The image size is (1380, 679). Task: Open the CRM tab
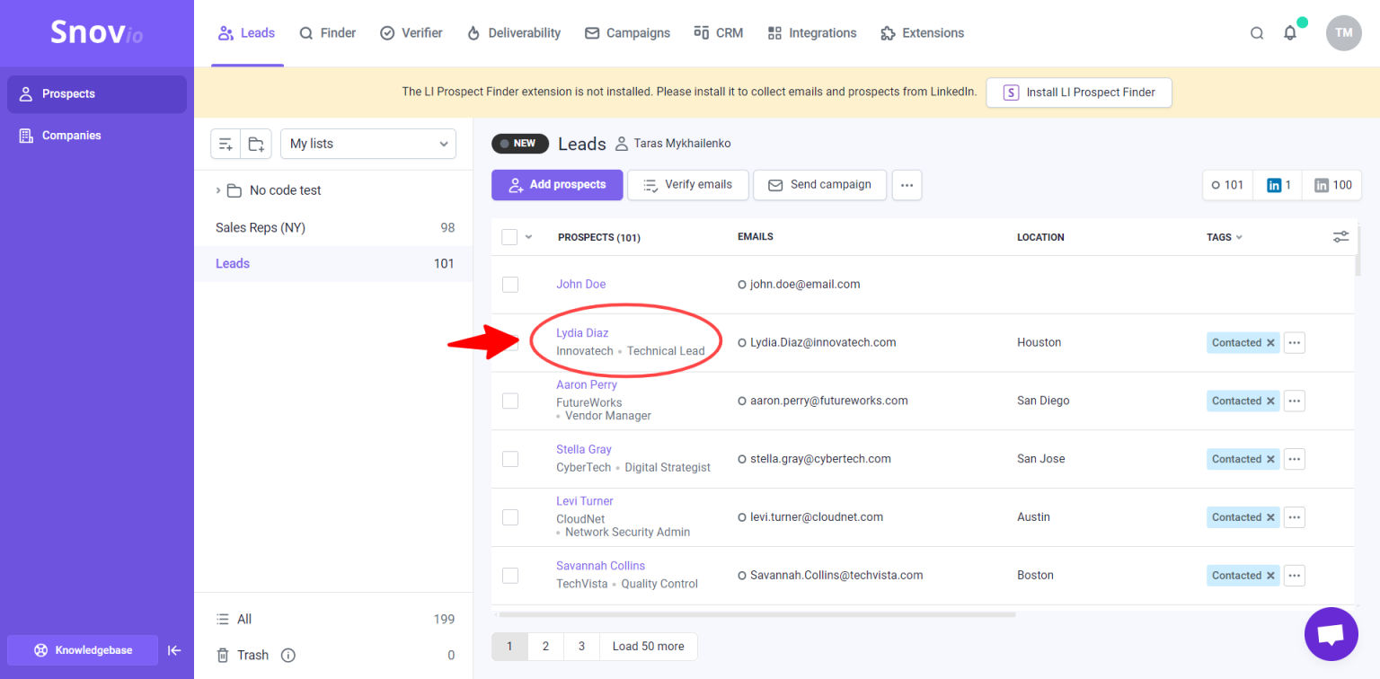(x=719, y=33)
